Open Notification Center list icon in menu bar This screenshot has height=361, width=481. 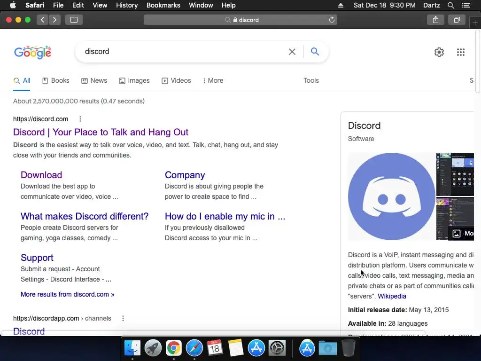[465, 5]
